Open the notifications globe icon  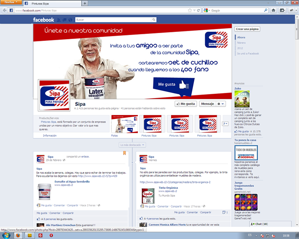(71, 20)
